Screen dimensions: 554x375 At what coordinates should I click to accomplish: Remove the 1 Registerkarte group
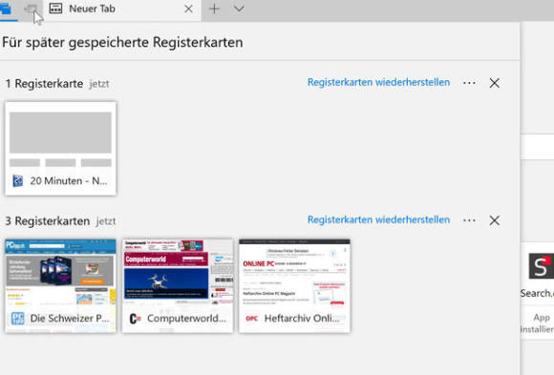click(x=494, y=83)
